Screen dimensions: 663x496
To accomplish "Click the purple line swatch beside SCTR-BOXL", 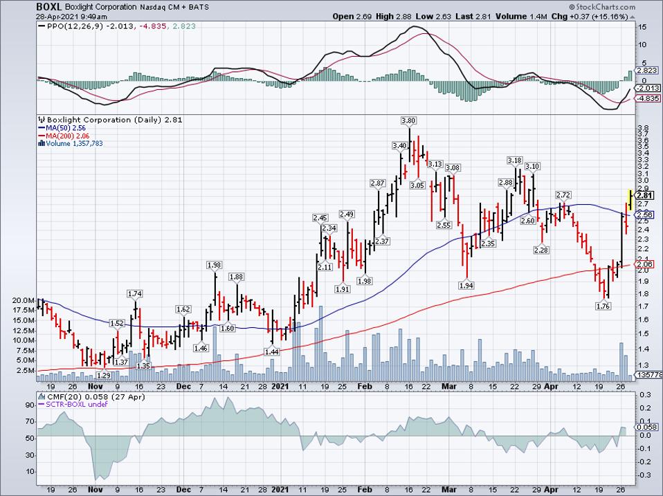I will coord(42,404).
